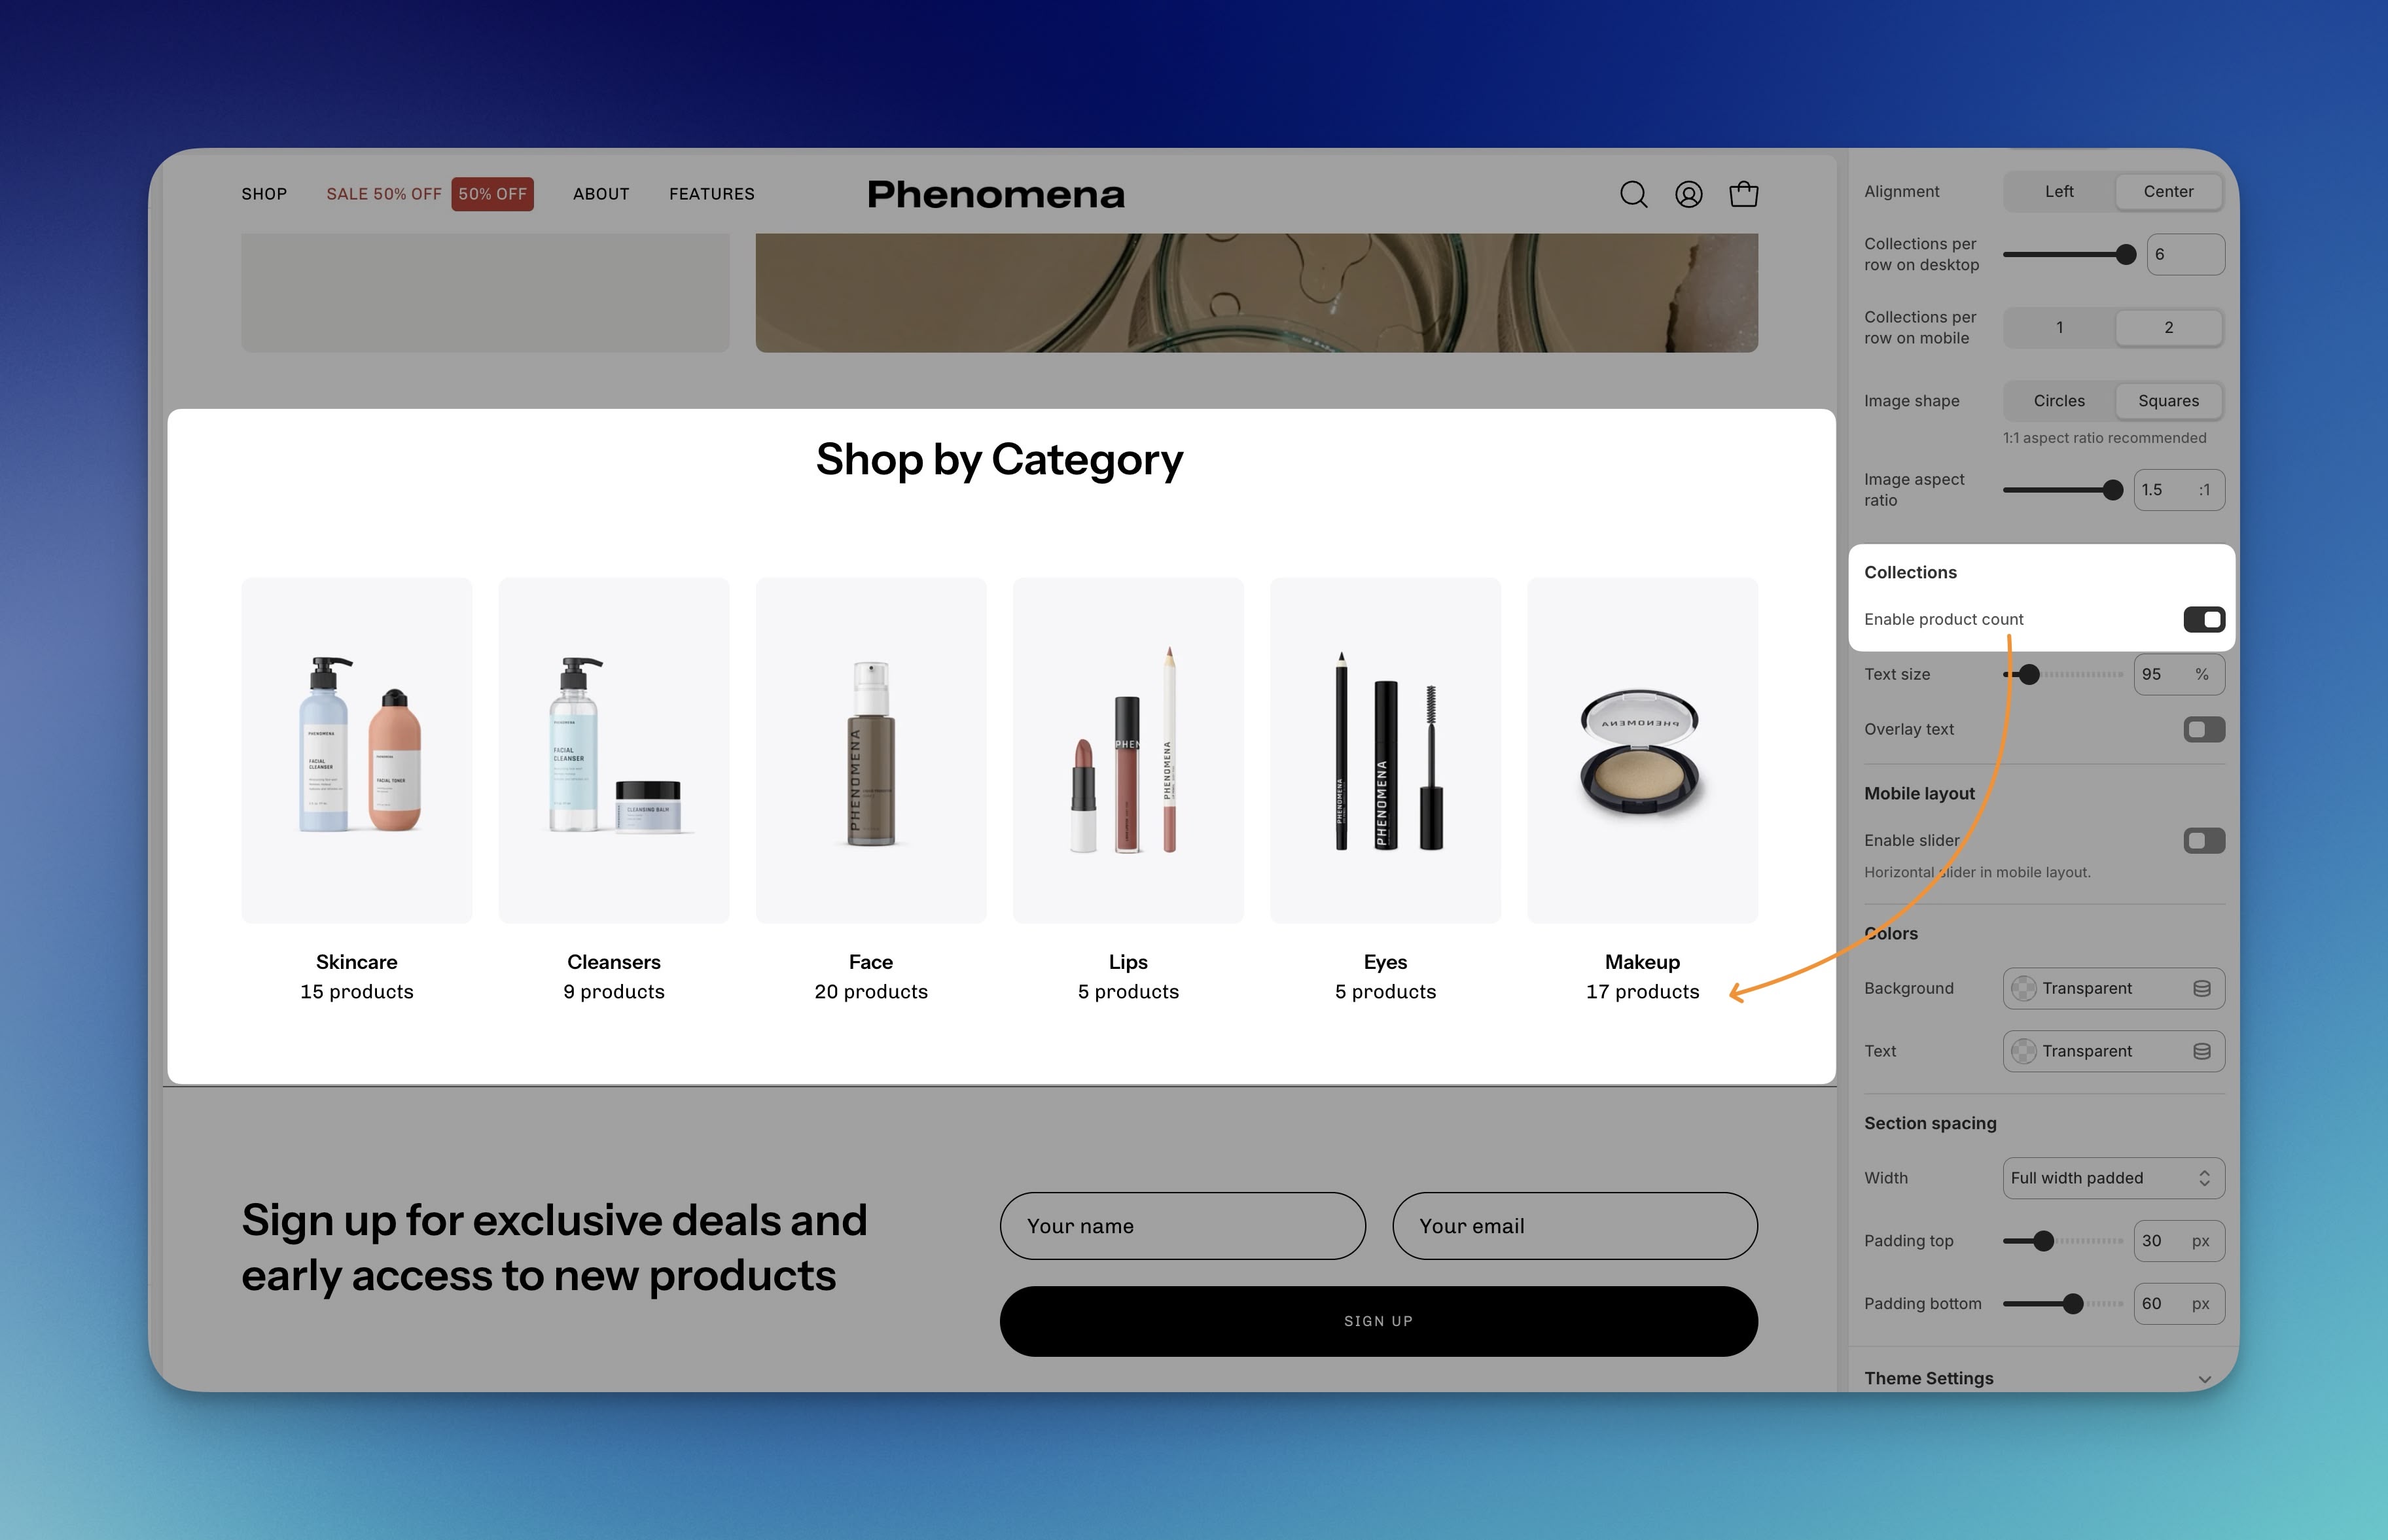2388x1540 pixels.
Task: Open the FEATURES menu item
Action: tap(711, 194)
